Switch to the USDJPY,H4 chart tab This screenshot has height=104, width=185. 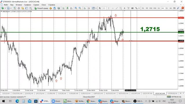(x=136, y=93)
